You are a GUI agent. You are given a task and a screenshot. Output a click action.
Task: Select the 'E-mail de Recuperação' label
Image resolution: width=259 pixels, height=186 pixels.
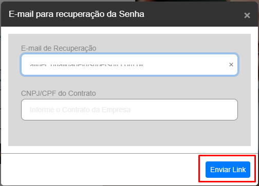click(x=59, y=48)
